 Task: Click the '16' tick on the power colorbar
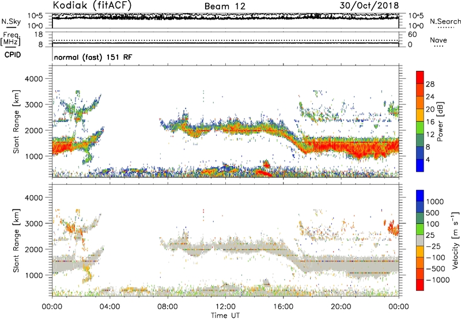[x=430, y=122]
